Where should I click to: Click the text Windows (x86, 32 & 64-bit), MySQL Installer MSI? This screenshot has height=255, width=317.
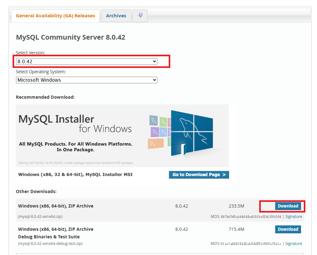point(75,175)
